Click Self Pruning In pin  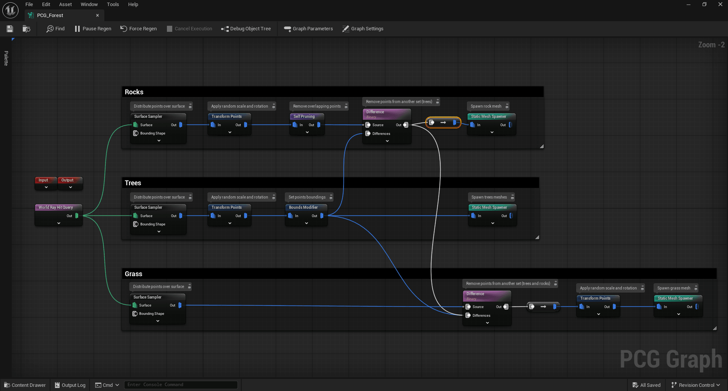(295, 125)
